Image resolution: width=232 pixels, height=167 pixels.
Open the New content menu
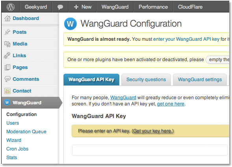(83, 7)
